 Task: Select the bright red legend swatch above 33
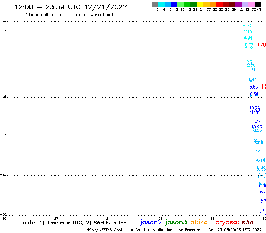pos(219,4)
